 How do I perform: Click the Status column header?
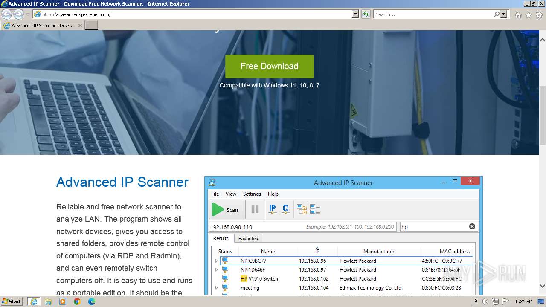[225, 251]
